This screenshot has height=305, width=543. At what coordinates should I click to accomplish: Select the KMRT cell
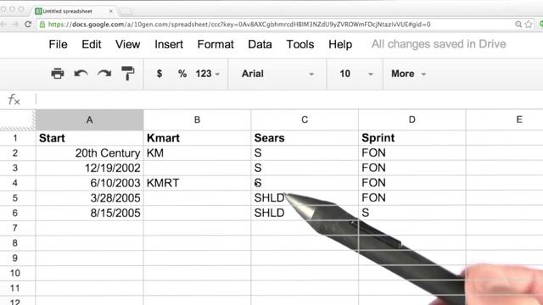tap(197, 183)
